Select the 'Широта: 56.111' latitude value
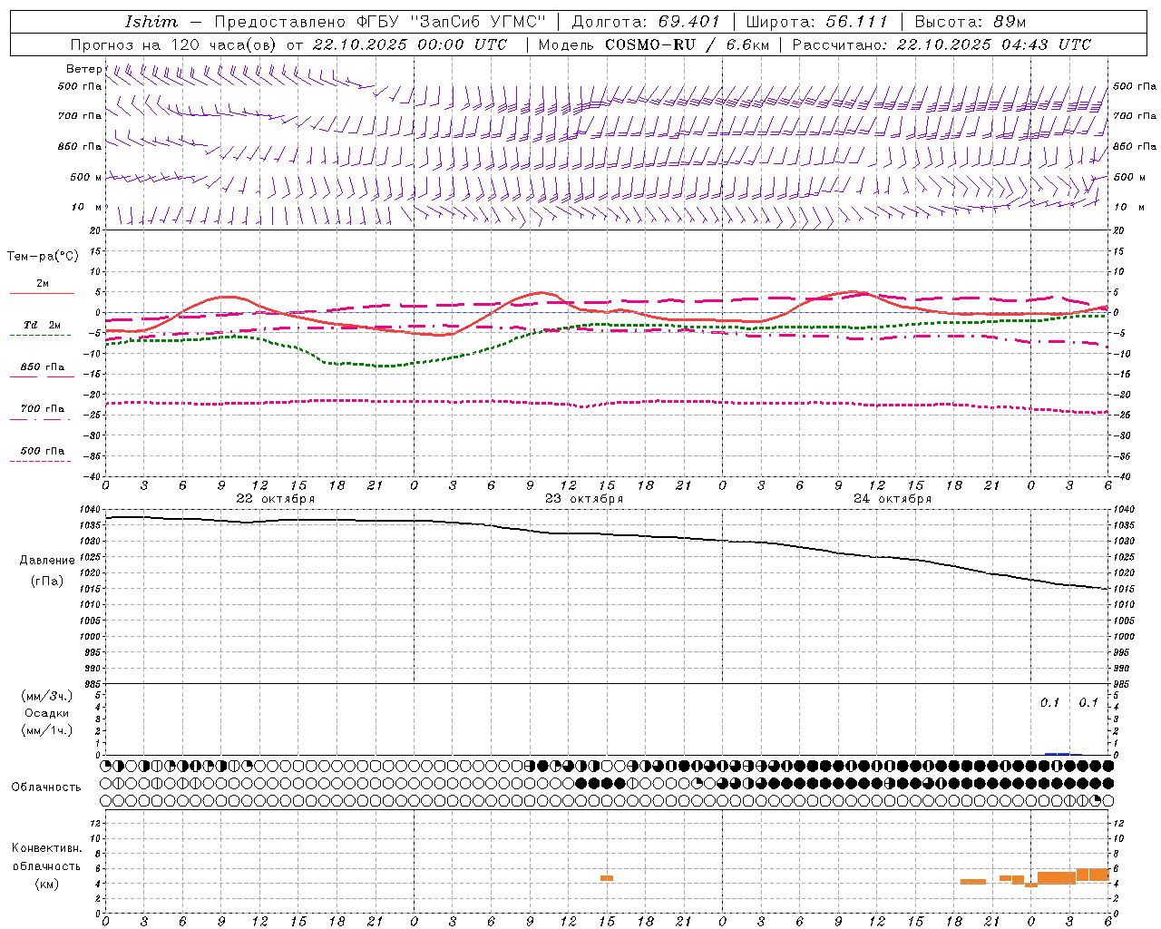This screenshot has width=1161, height=929. point(817,22)
